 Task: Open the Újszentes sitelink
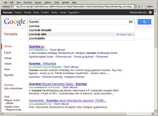click(34, 77)
